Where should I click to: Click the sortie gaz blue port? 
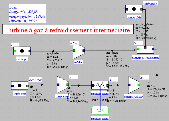click(30, 51)
